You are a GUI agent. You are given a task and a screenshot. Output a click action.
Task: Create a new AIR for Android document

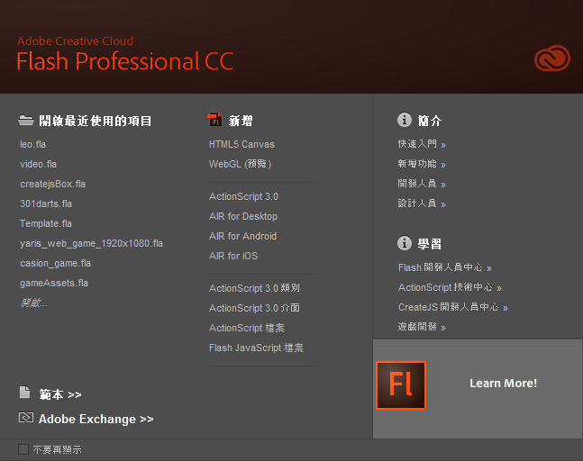click(x=242, y=236)
